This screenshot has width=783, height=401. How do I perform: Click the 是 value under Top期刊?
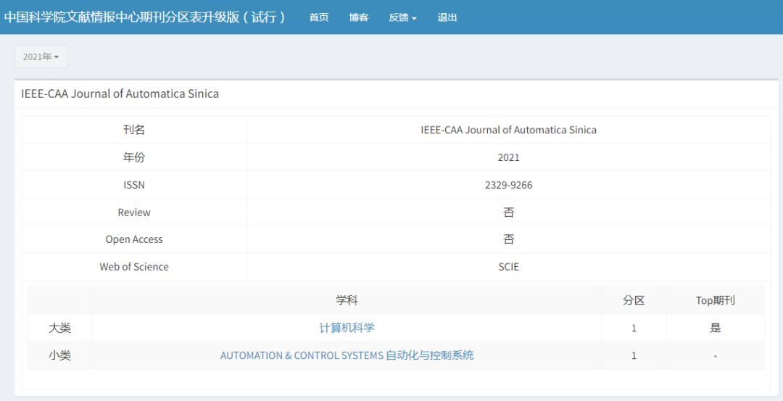pyautogui.click(x=715, y=328)
